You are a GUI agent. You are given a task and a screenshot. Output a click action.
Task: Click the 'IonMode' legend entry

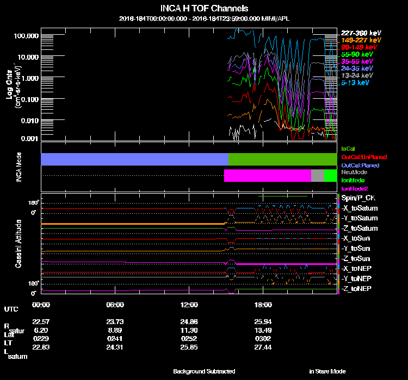point(353,180)
